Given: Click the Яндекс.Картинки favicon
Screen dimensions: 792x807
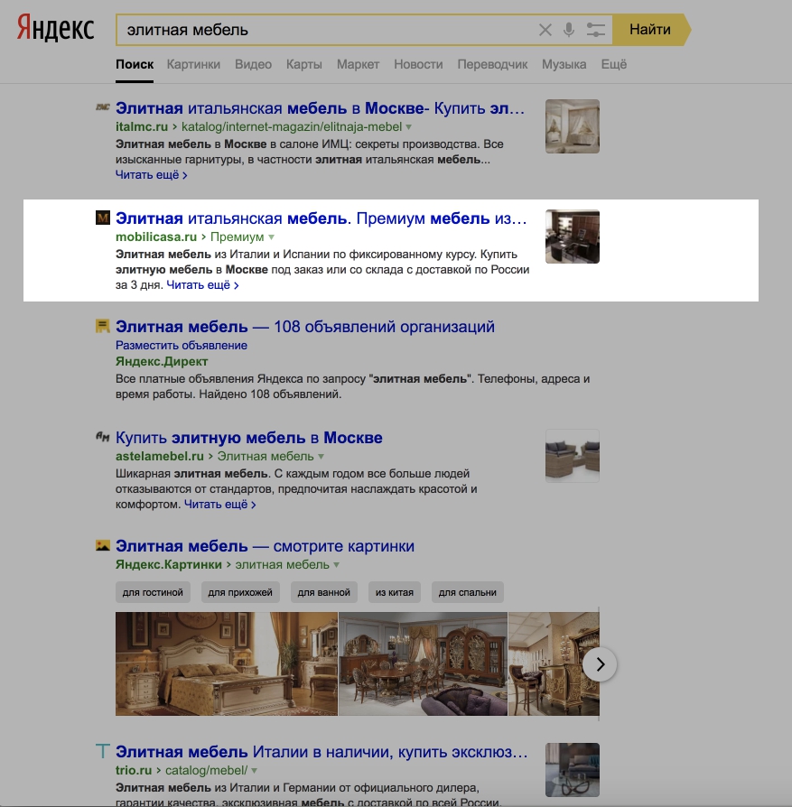Looking at the screenshot, I should 103,545.
